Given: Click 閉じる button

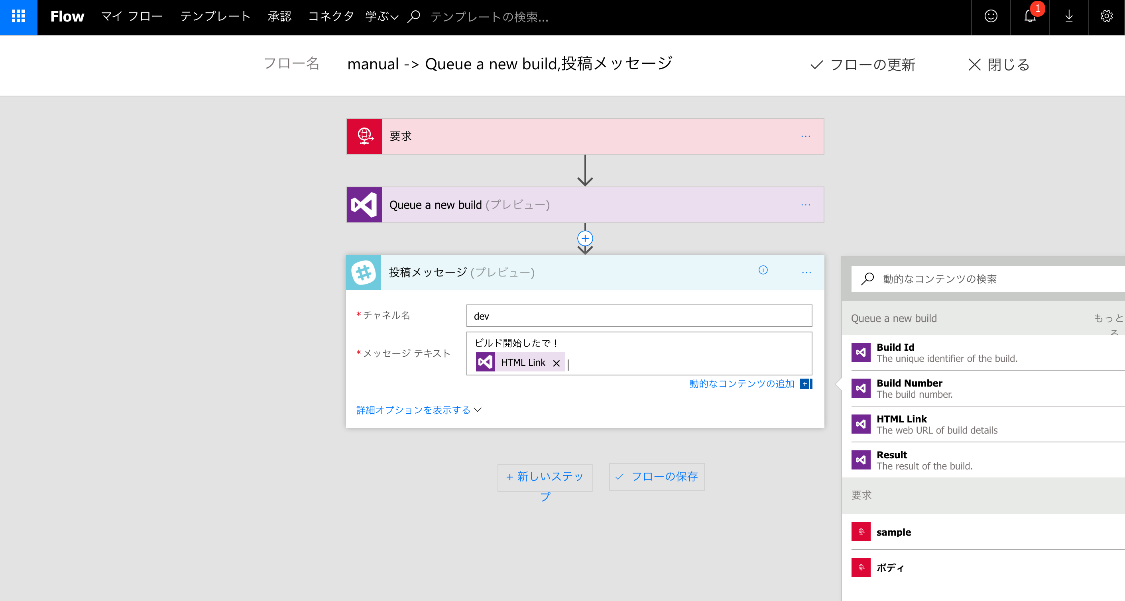Looking at the screenshot, I should coord(999,65).
